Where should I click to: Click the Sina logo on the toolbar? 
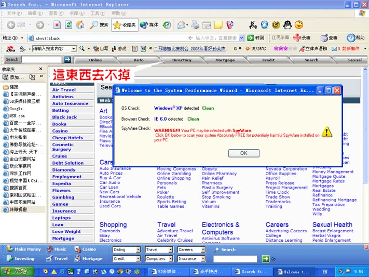pyautogui.click(x=10, y=49)
